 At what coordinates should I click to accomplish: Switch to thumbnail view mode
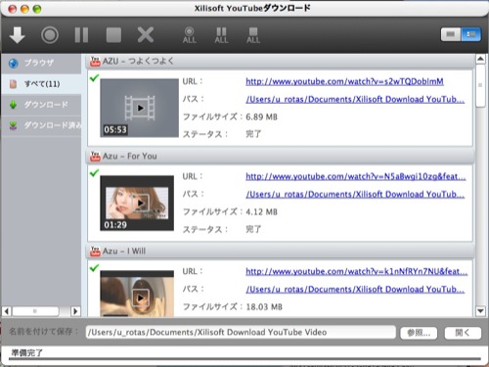tap(451, 34)
